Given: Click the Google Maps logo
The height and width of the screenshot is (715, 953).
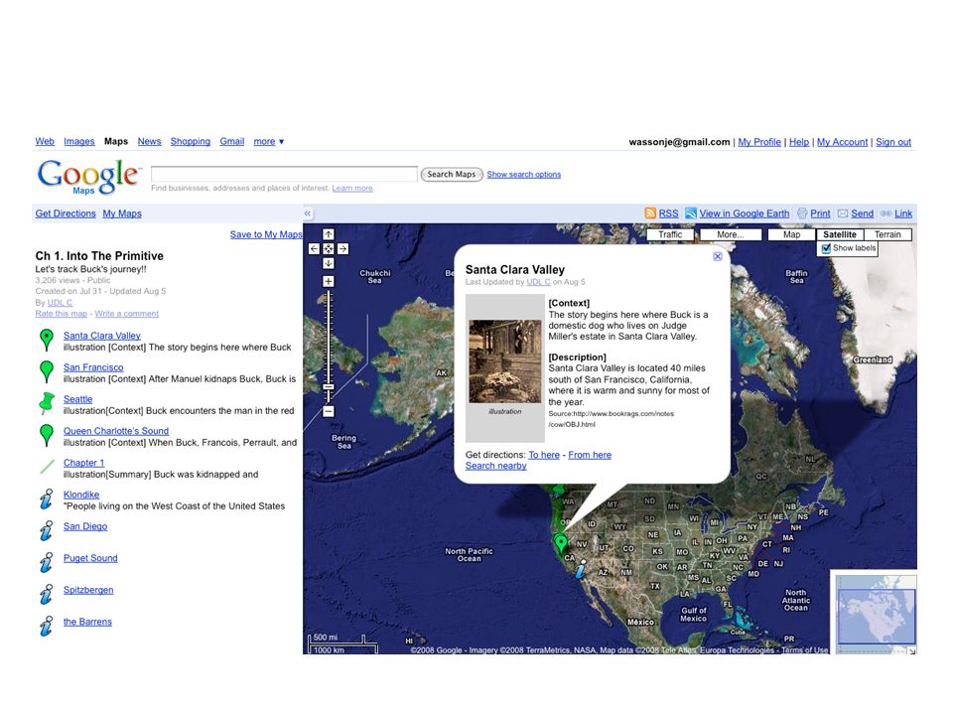Looking at the screenshot, I should point(88,177).
